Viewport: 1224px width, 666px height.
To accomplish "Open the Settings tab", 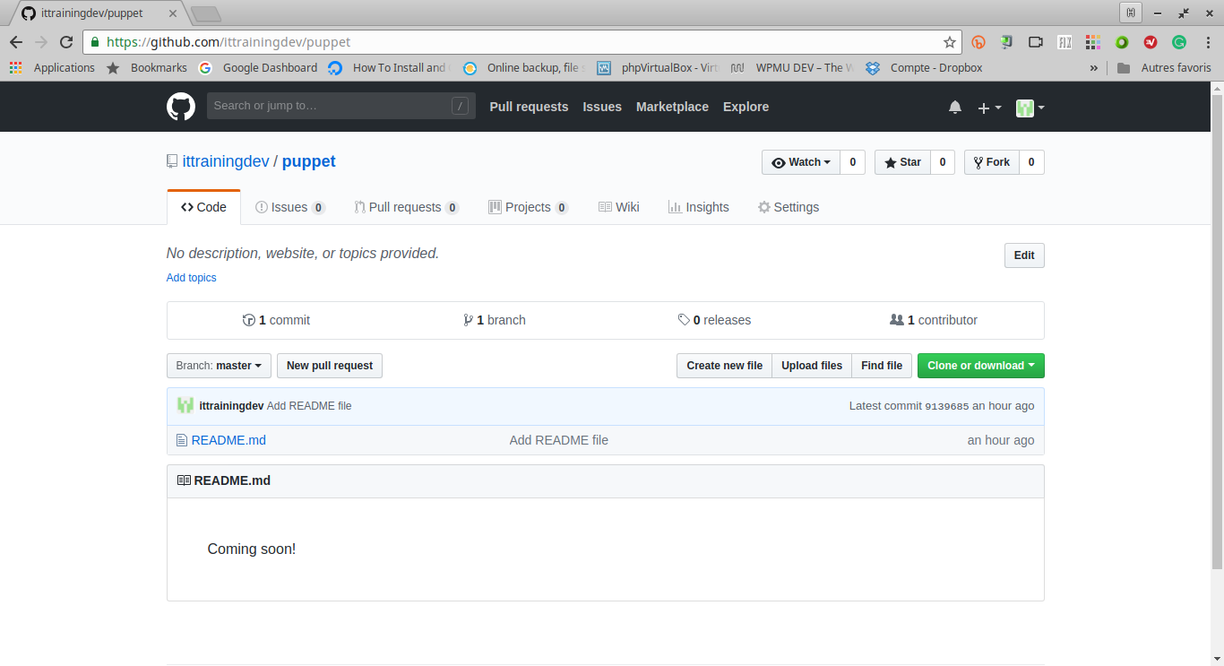I will pyautogui.click(x=789, y=207).
